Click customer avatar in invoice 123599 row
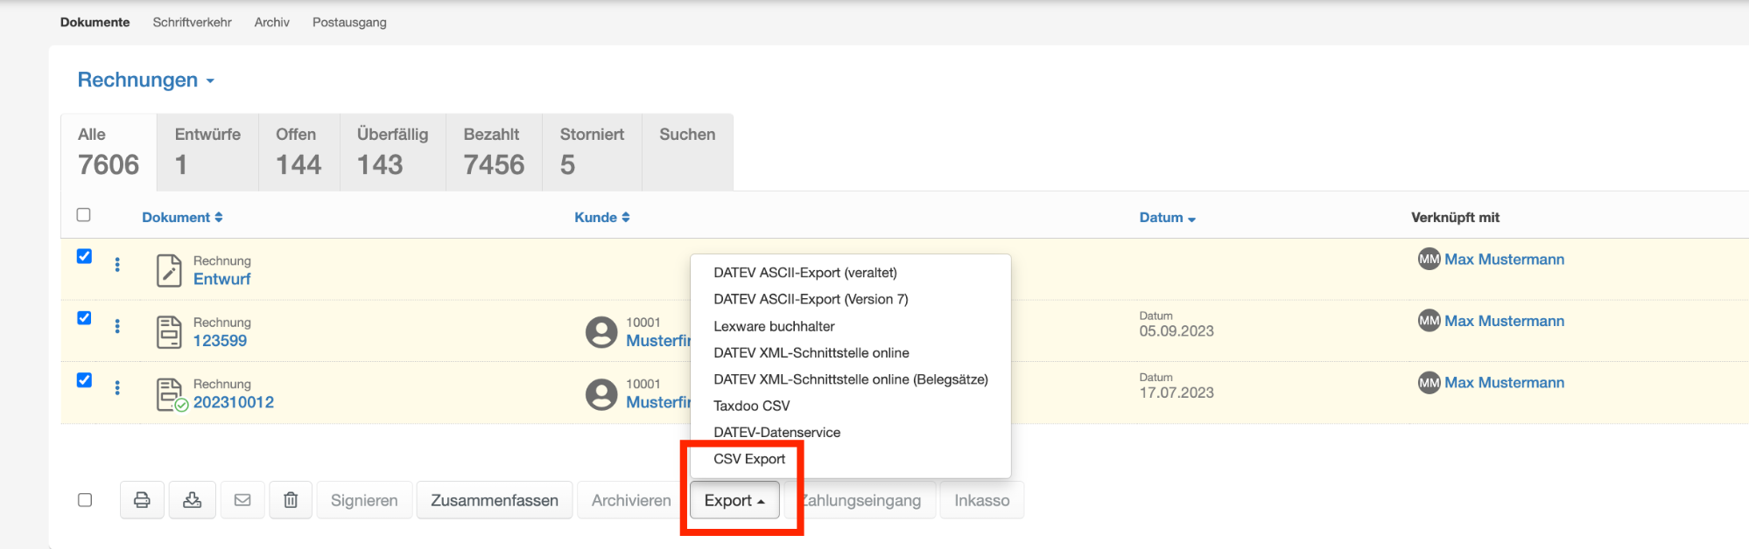The image size is (1749, 549). tap(601, 332)
